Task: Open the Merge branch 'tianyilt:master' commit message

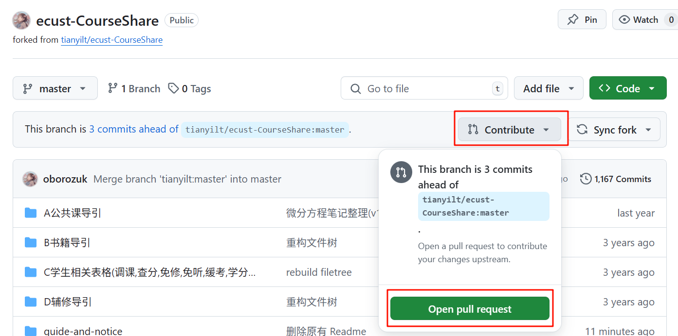Action: 187,179
